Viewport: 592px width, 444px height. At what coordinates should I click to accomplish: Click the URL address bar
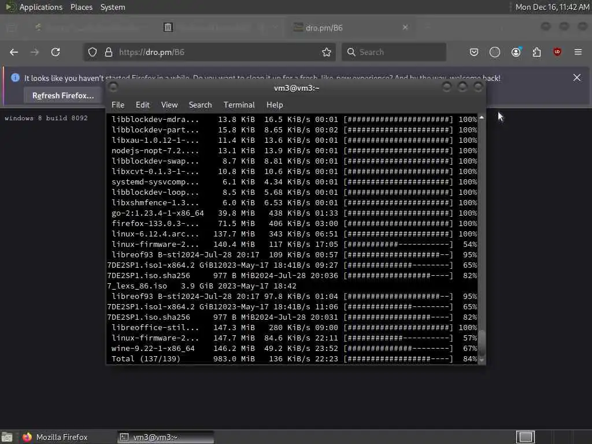pyautogui.click(x=209, y=52)
